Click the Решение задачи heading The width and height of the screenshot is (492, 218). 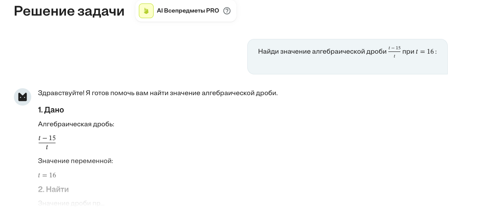pos(69,11)
